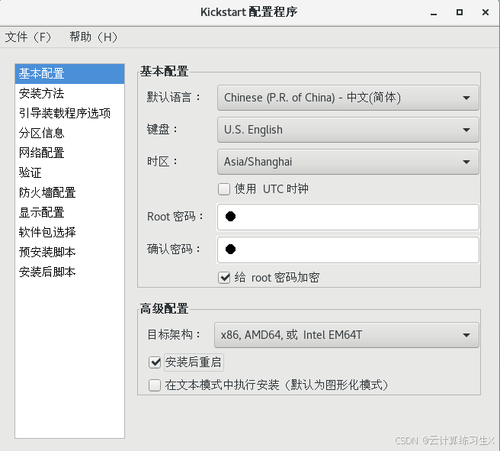Screen dimensions: 500x451
Task: Close the Kickstart 配置程序 window
Action: point(486,12)
